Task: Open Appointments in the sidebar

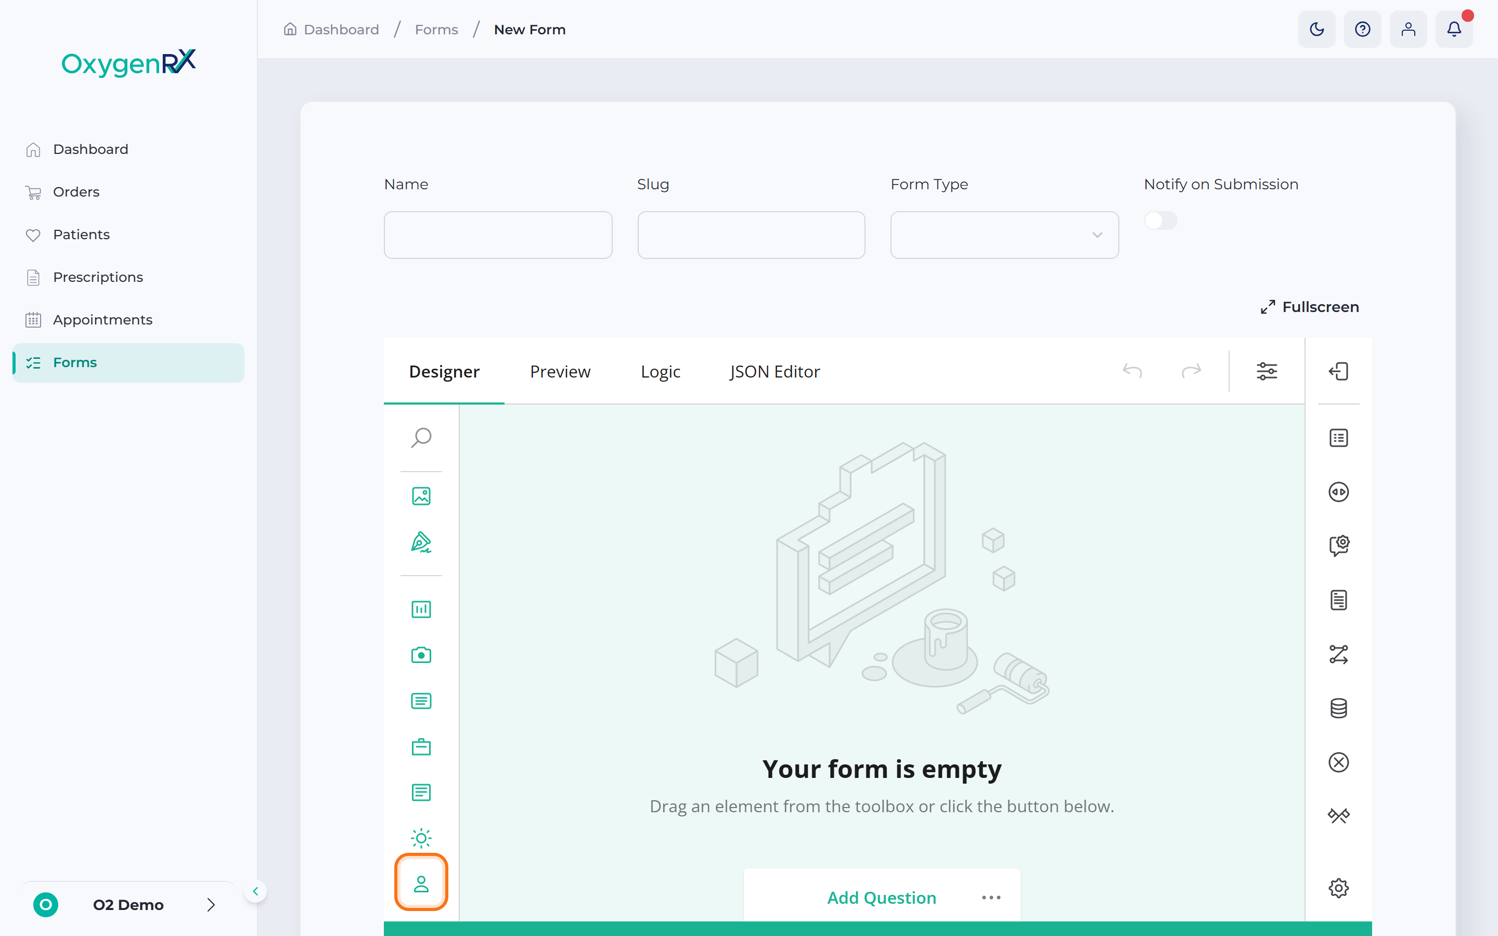Action: click(x=128, y=319)
